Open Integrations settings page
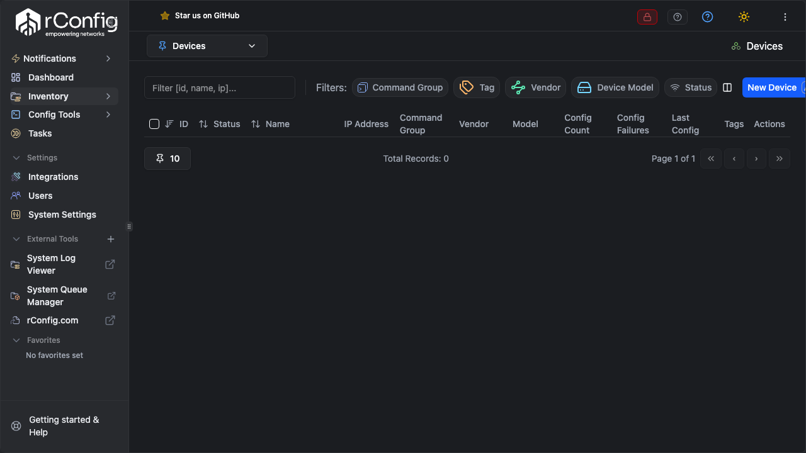 coord(54,177)
